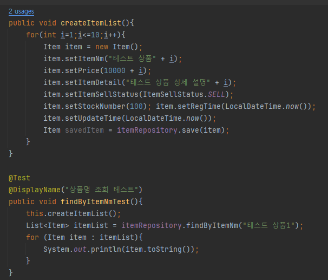
Task: Click the System.out.println statement
Action: pyautogui.click(x=121, y=250)
